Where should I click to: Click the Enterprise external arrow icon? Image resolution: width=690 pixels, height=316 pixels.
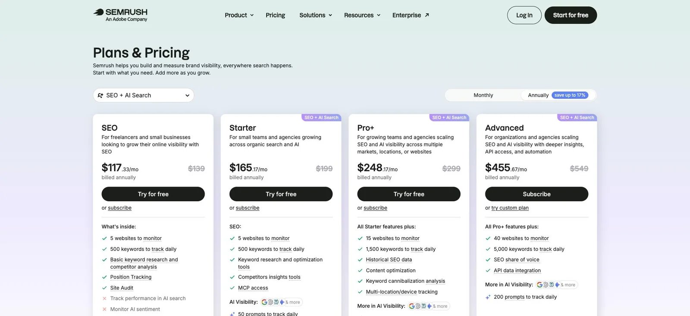coord(427,15)
